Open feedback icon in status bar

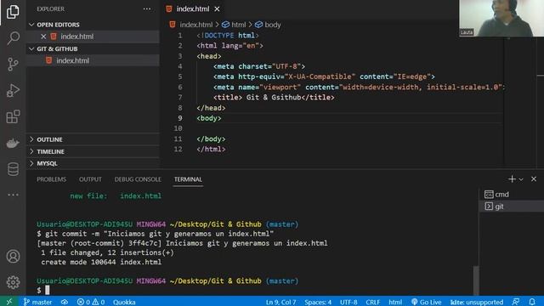516,302
